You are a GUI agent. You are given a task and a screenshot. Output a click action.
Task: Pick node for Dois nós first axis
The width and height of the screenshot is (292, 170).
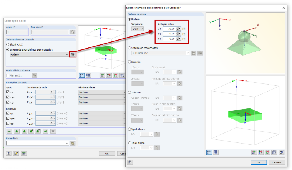180,72
